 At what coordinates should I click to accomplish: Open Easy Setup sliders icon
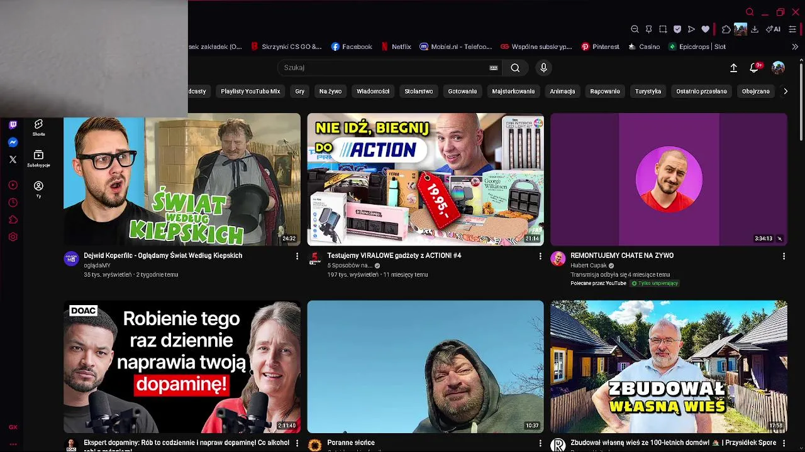click(x=792, y=29)
